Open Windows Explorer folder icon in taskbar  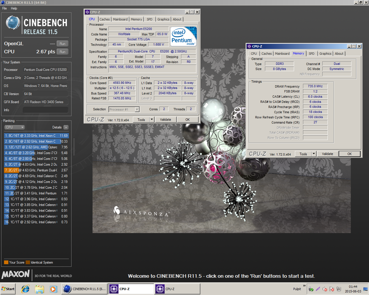click(39, 289)
